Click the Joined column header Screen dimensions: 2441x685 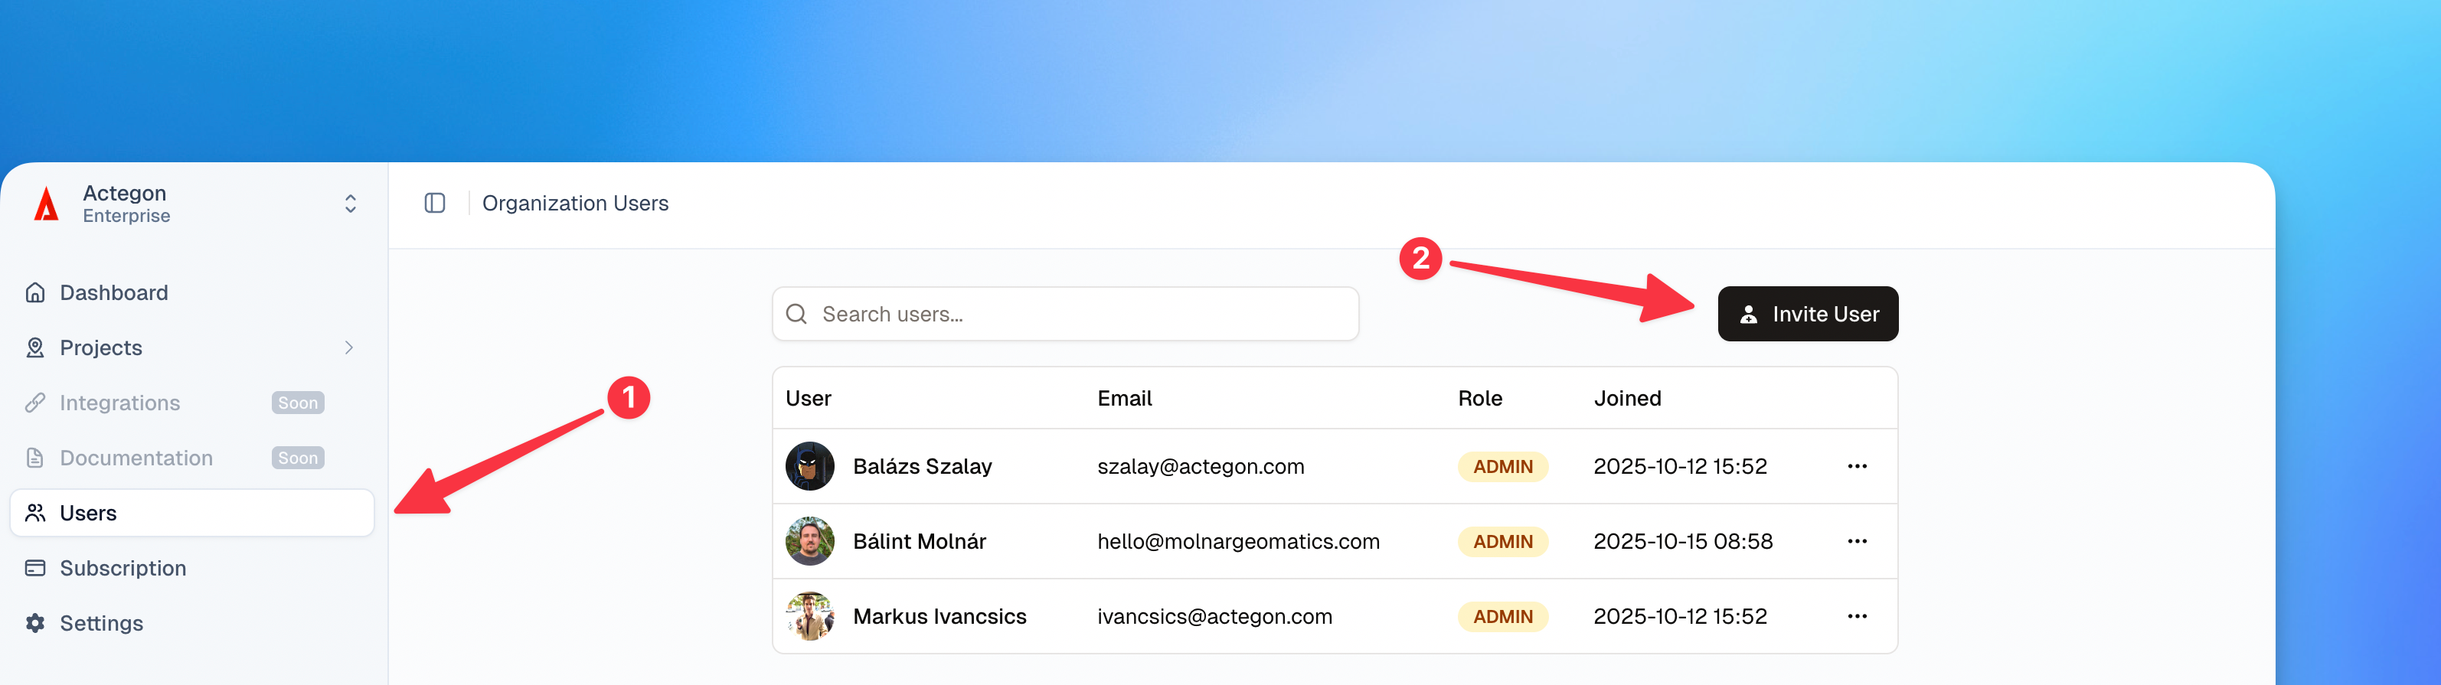tap(1627, 398)
